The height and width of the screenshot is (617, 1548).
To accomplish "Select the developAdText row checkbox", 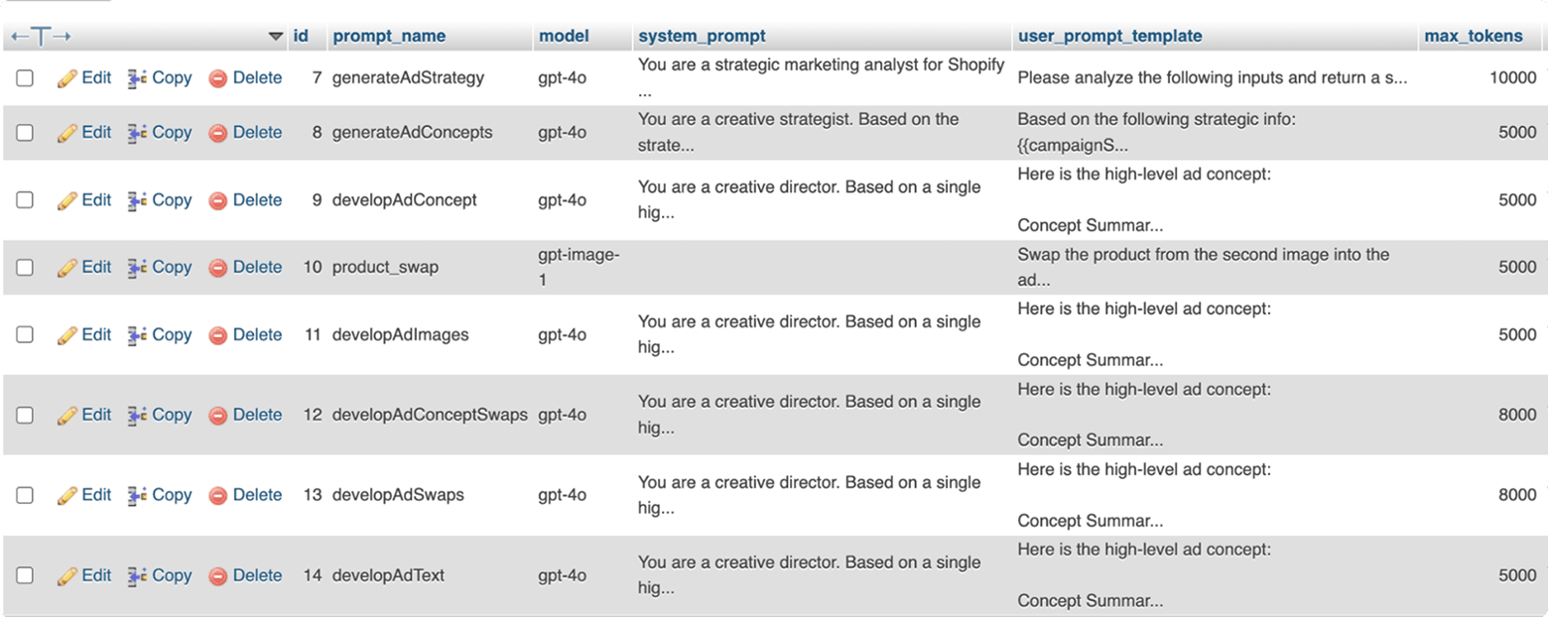I will click(24, 575).
